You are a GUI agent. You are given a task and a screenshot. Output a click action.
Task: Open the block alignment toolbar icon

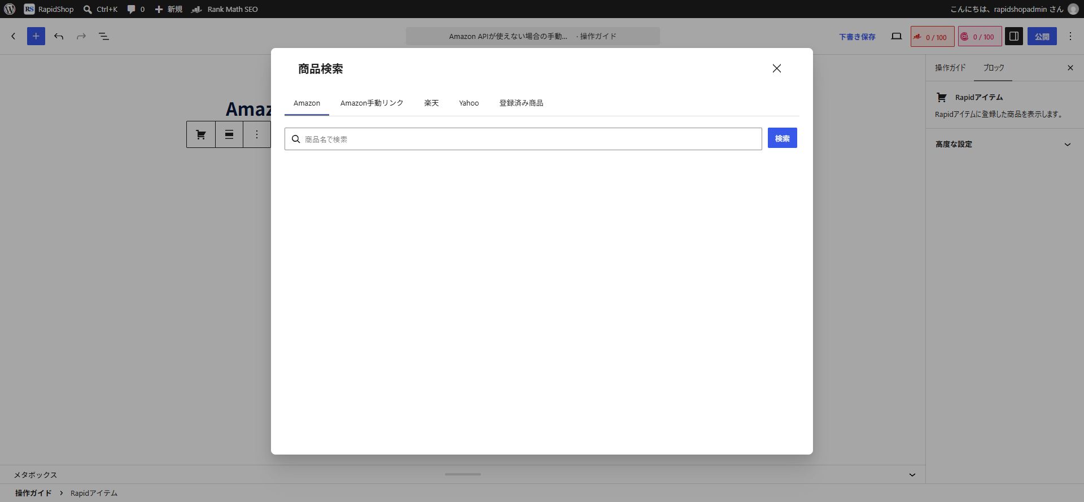(229, 134)
